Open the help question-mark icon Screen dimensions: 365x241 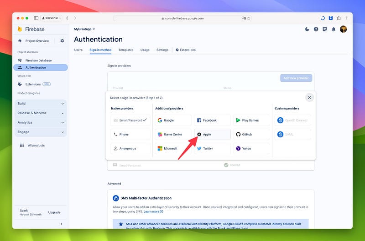pyautogui.click(x=316, y=29)
